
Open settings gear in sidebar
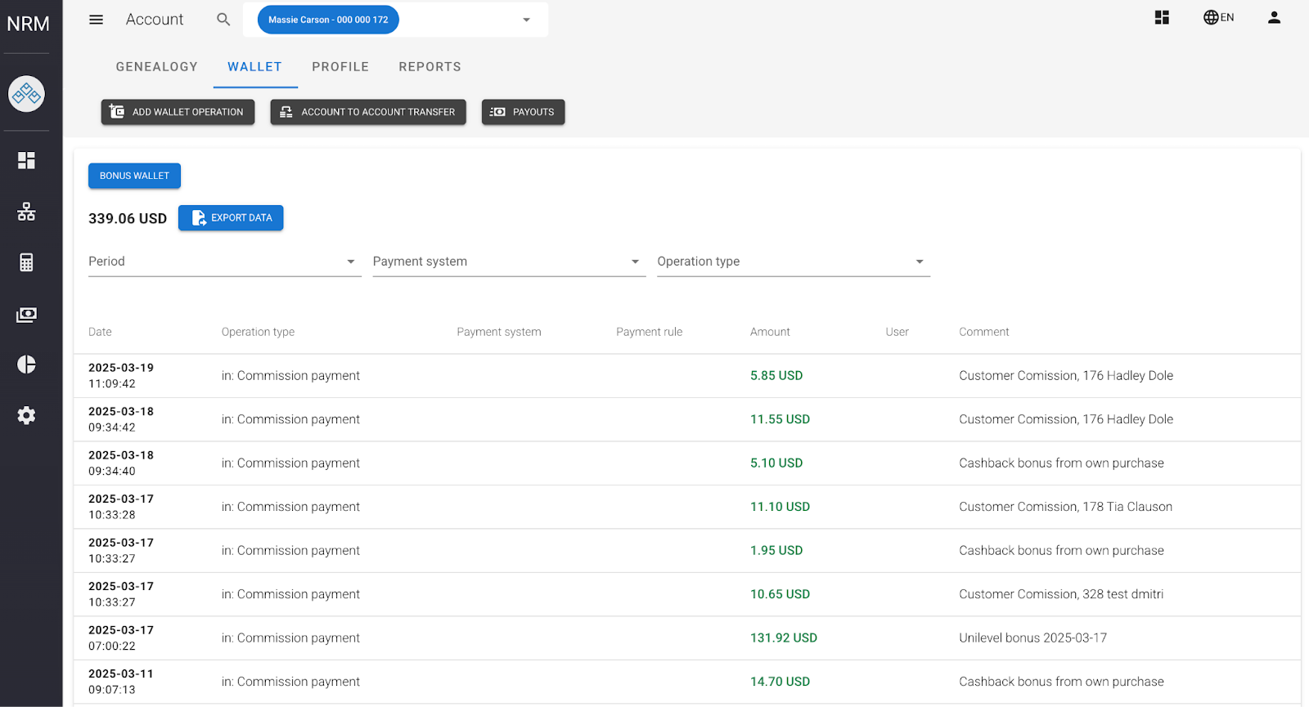click(26, 415)
